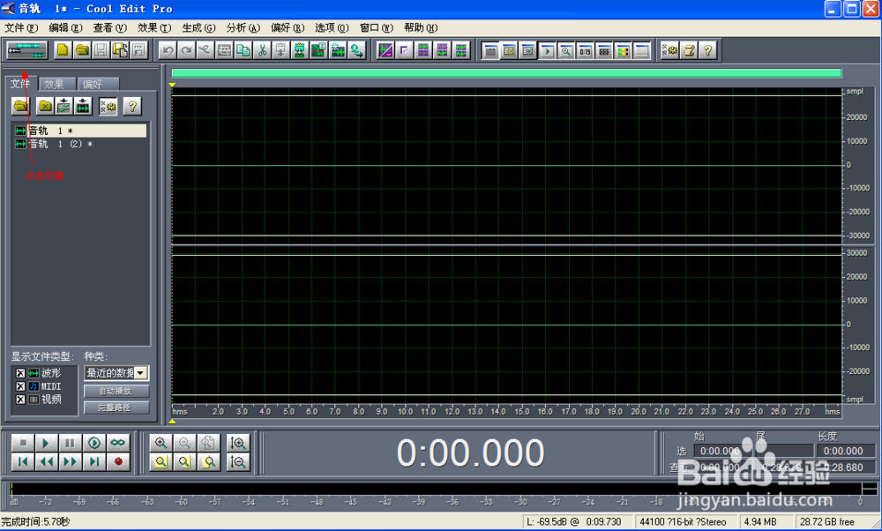
Task: Create a new file from the toolbar
Action: (x=63, y=50)
